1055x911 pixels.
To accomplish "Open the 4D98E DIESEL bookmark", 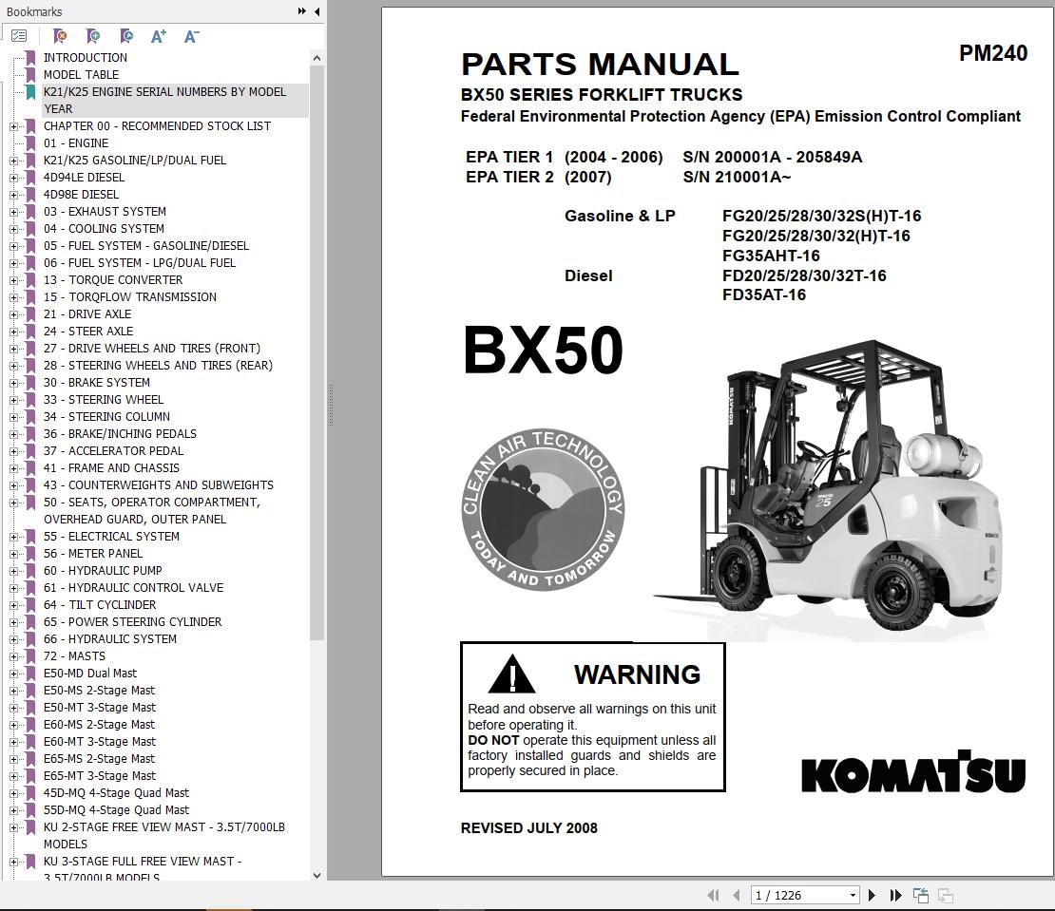I will pos(82,195).
